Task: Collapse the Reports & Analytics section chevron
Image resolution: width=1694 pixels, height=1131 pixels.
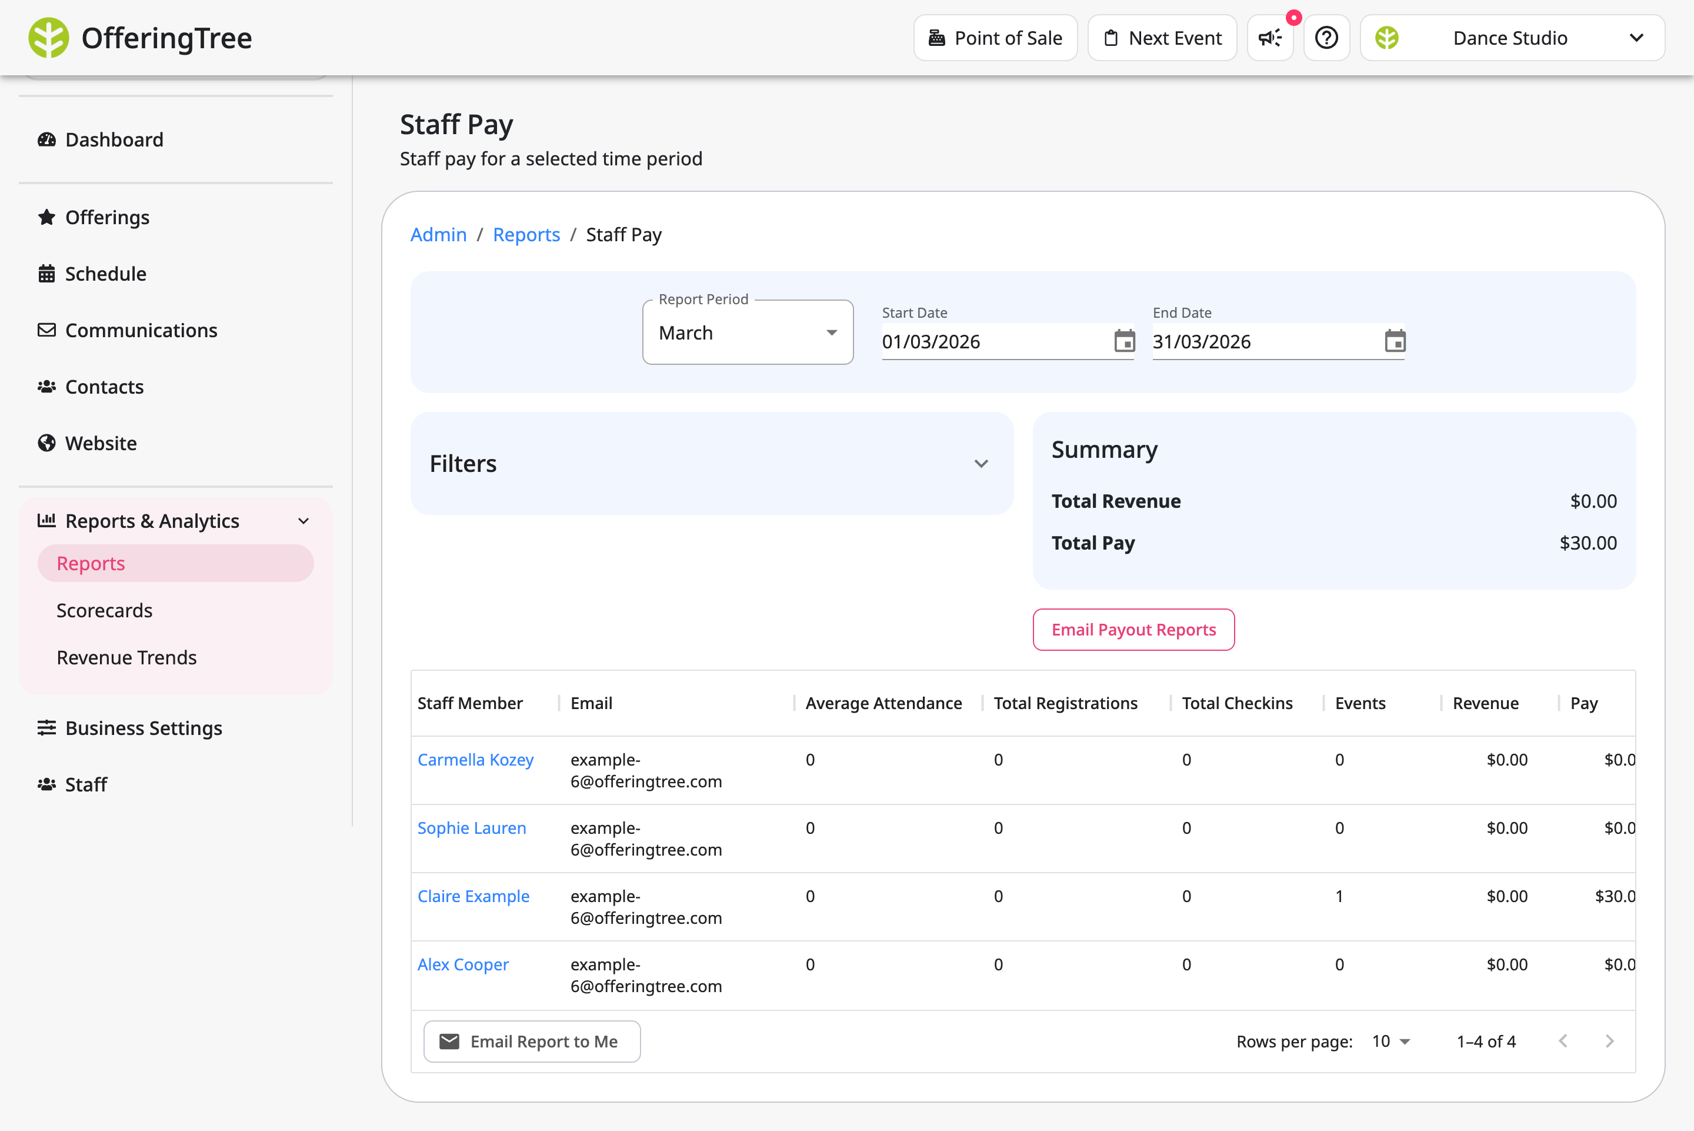Action: pos(304,521)
